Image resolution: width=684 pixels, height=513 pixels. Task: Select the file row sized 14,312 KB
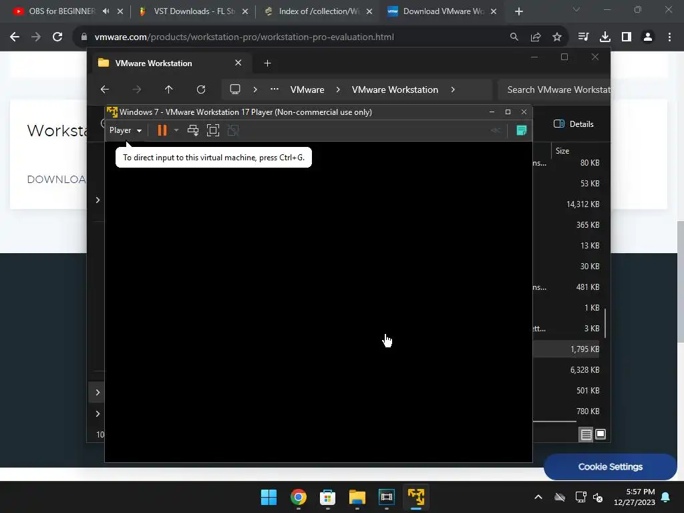click(566, 204)
